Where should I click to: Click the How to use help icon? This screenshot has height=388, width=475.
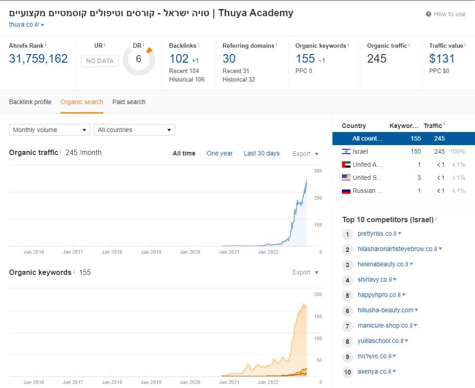429,14
